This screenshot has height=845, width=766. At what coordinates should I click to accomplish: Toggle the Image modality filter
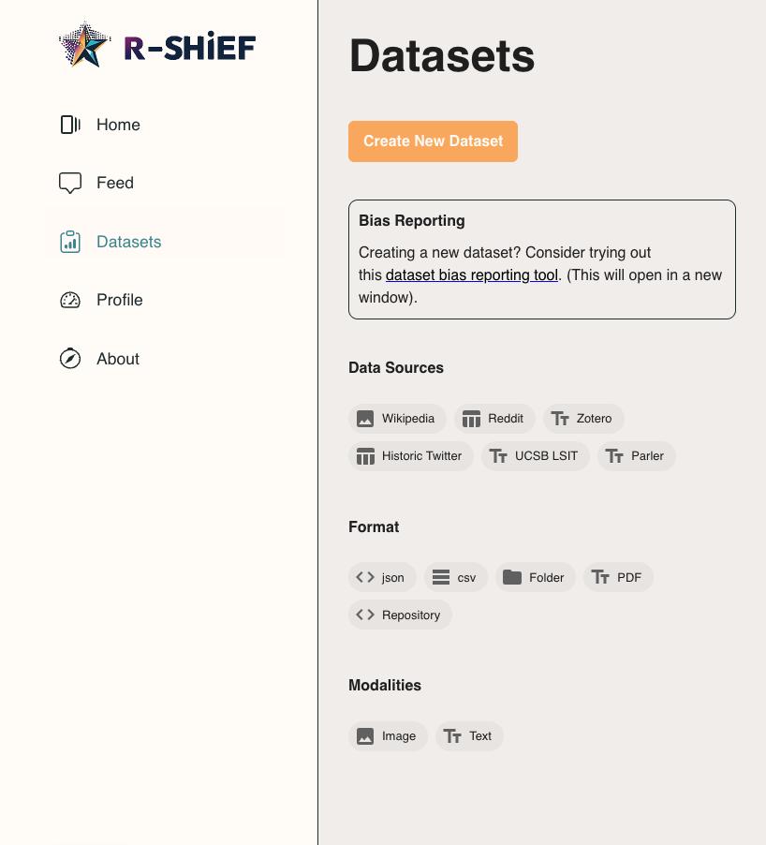pyautogui.click(x=388, y=736)
